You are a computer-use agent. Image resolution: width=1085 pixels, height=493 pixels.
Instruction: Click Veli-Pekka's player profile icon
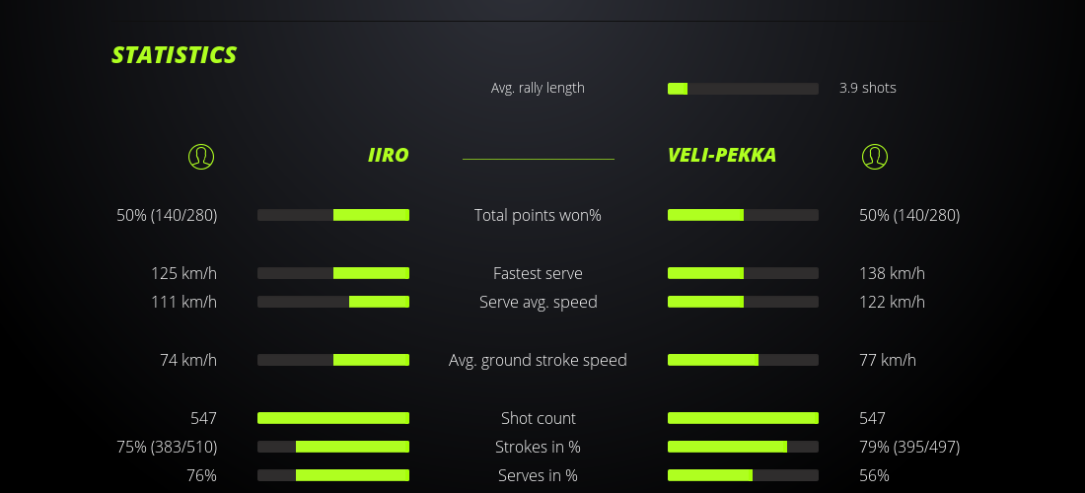(874, 156)
